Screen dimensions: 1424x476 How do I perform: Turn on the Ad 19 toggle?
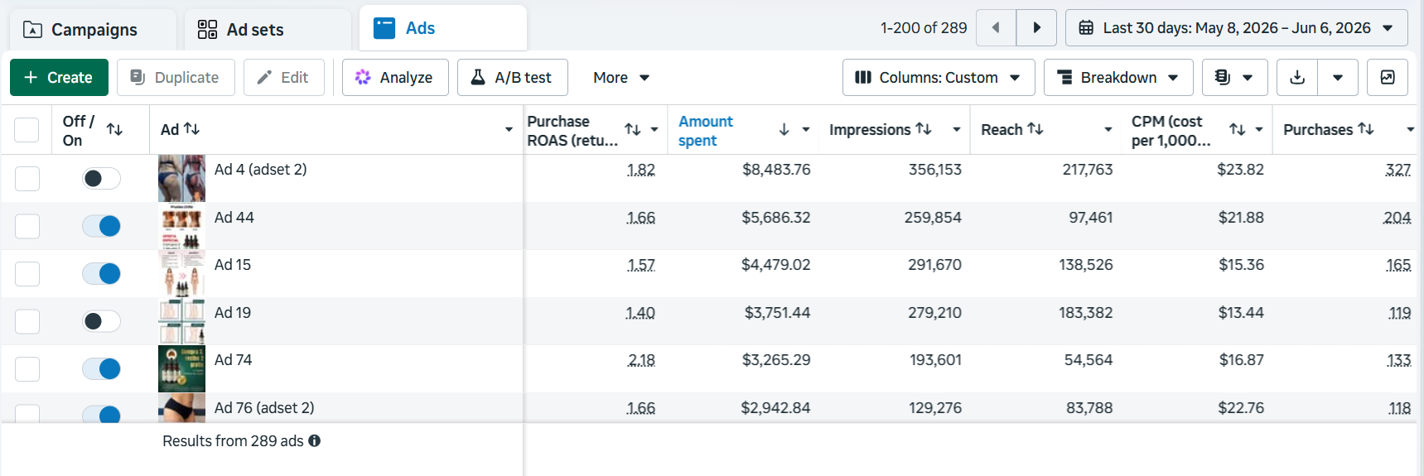(x=101, y=321)
